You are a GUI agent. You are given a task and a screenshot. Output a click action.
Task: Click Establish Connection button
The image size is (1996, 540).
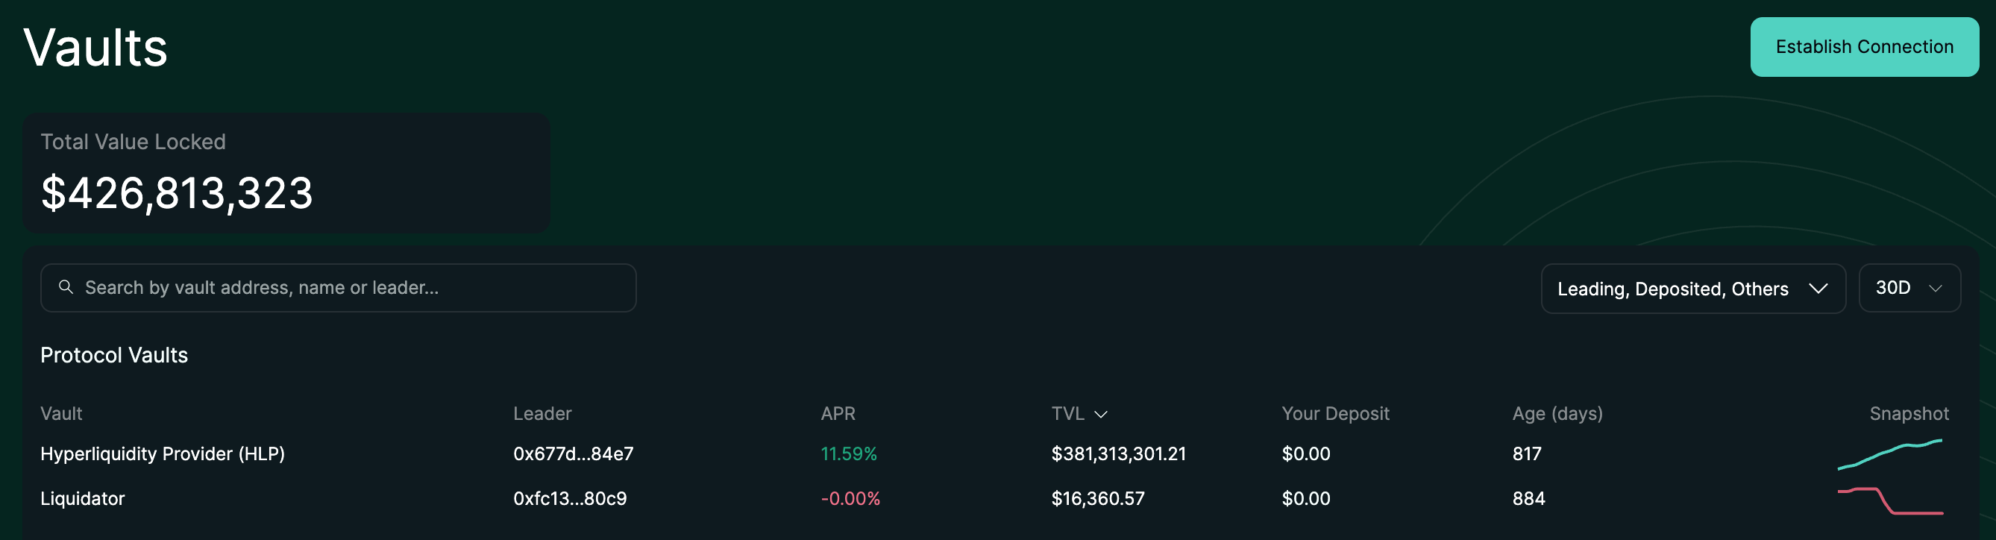(1863, 47)
